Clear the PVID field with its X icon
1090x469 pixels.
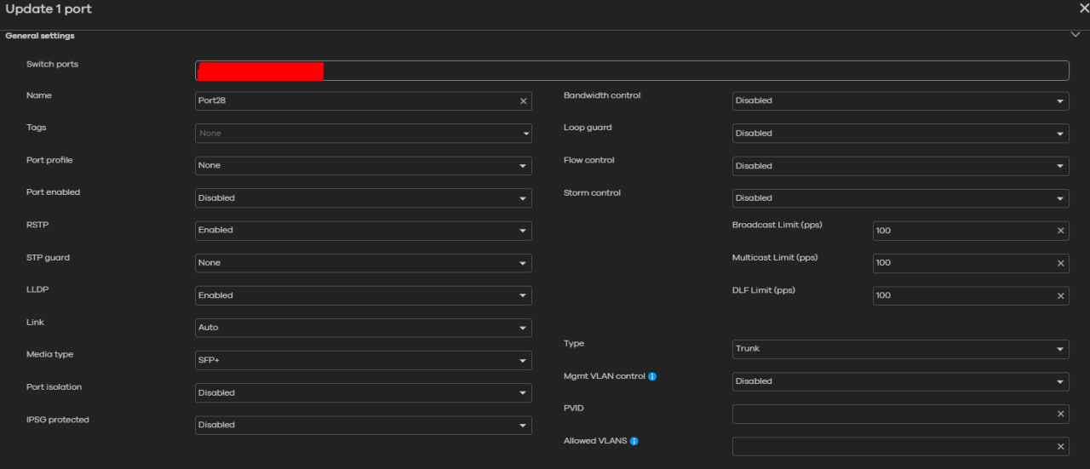pyautogui.click(x=1061, y=414)
